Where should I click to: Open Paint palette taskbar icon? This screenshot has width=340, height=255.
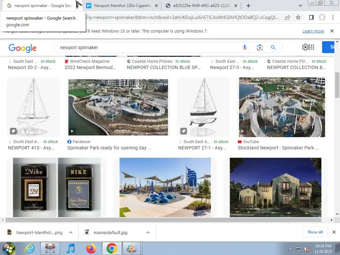coord(132,248)
